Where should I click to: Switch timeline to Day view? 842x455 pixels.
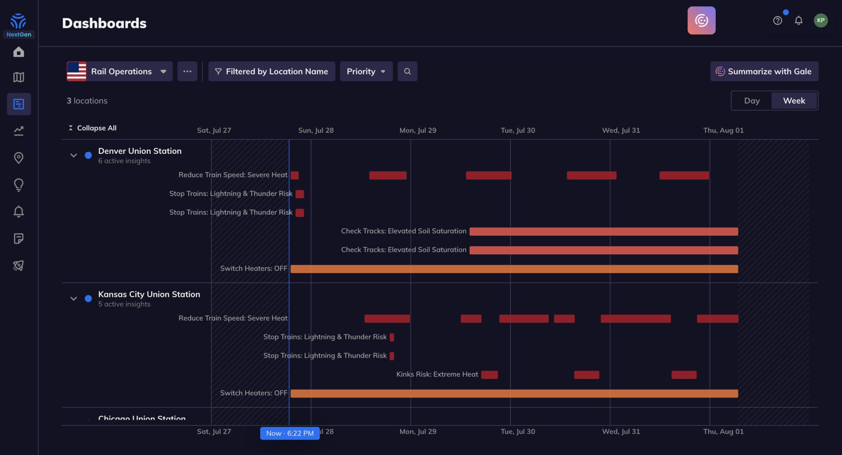(x=752, y=101)
